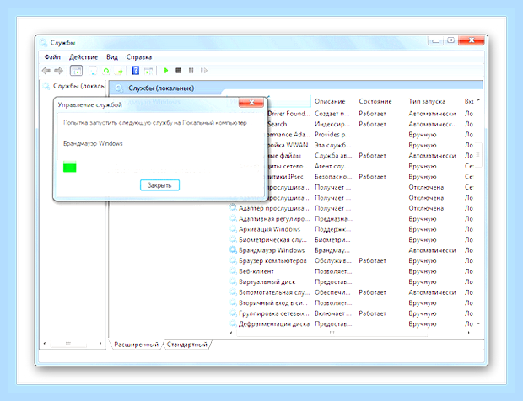Select the Вспомогательная служба row
This screenshot has height=401, width=523.
[x=353, y=292]
